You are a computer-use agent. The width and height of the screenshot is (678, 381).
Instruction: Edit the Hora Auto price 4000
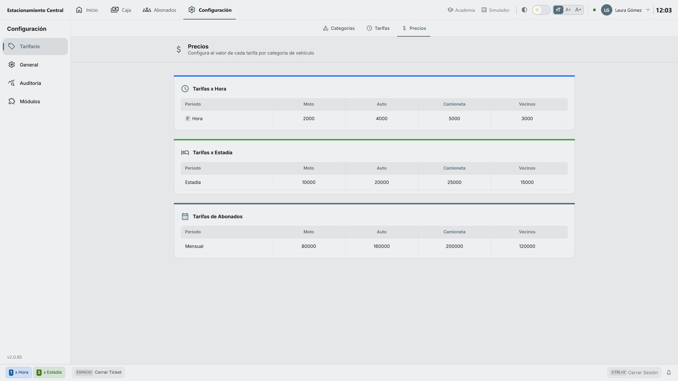click(x=382, y=119)
